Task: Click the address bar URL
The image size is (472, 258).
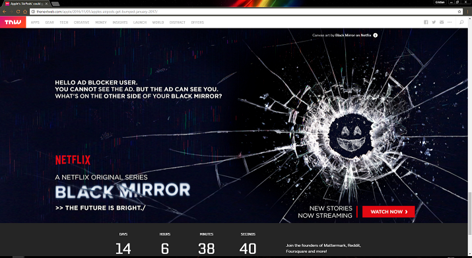Action: click(x=97, y=12)
